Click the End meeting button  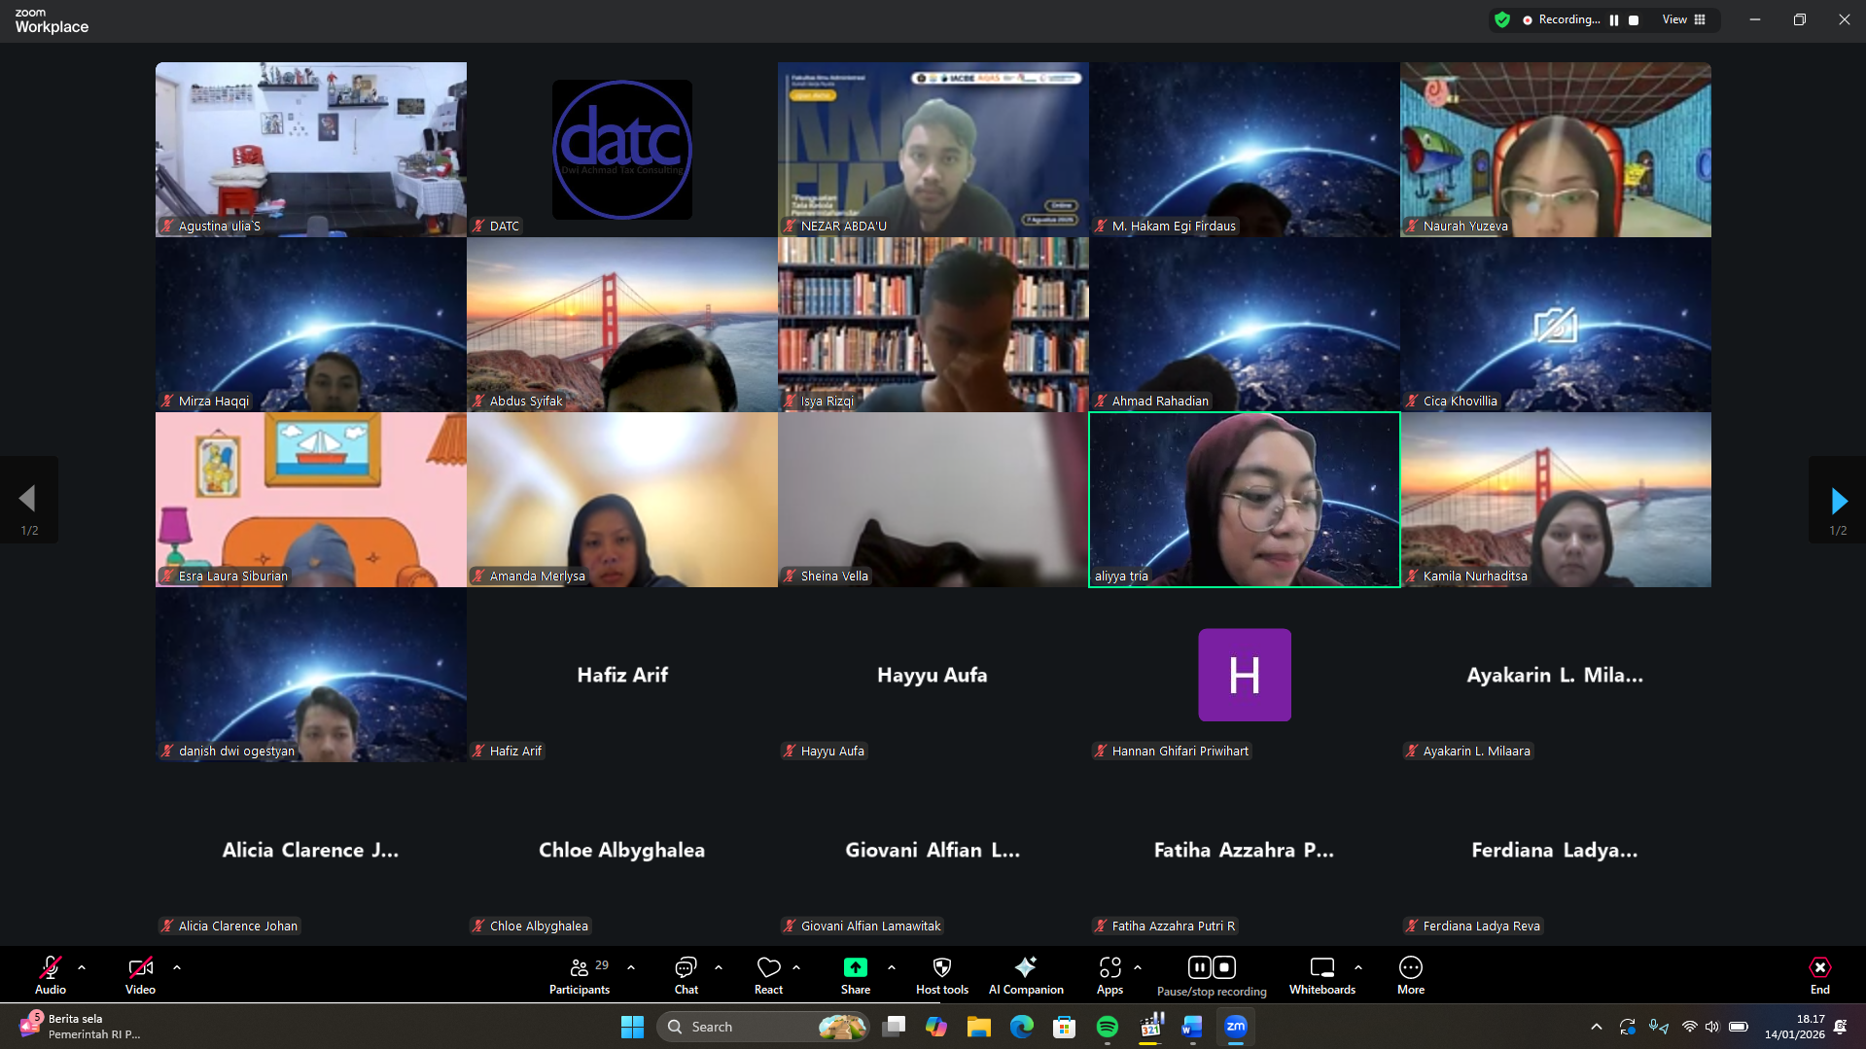tap(1819, 975)
